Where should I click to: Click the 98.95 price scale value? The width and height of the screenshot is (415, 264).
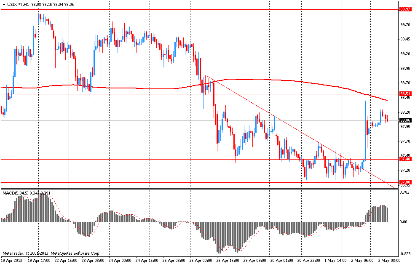click(405, 69)
